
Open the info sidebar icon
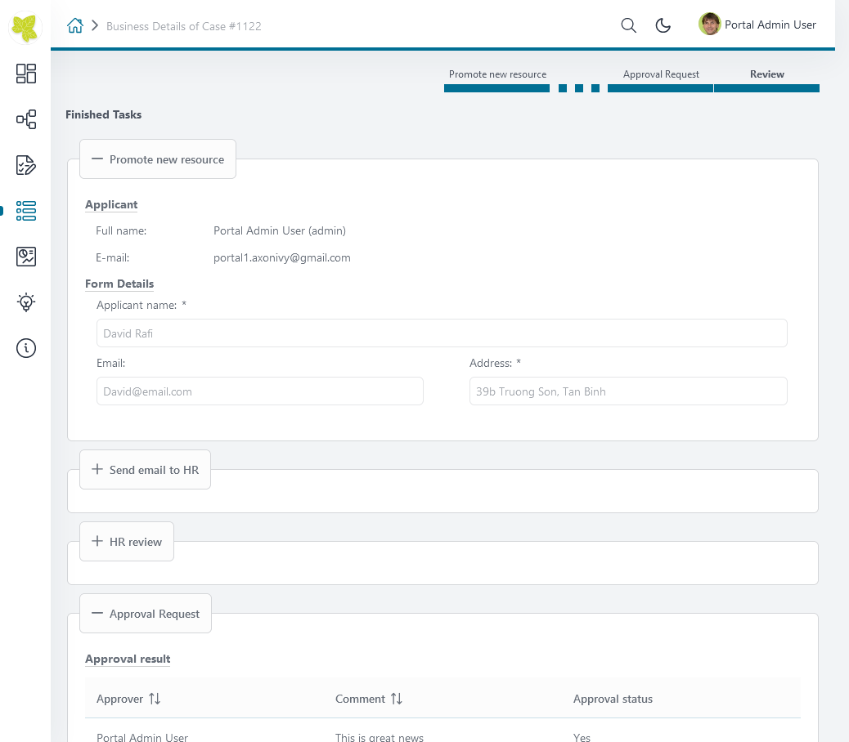(25, 348)
